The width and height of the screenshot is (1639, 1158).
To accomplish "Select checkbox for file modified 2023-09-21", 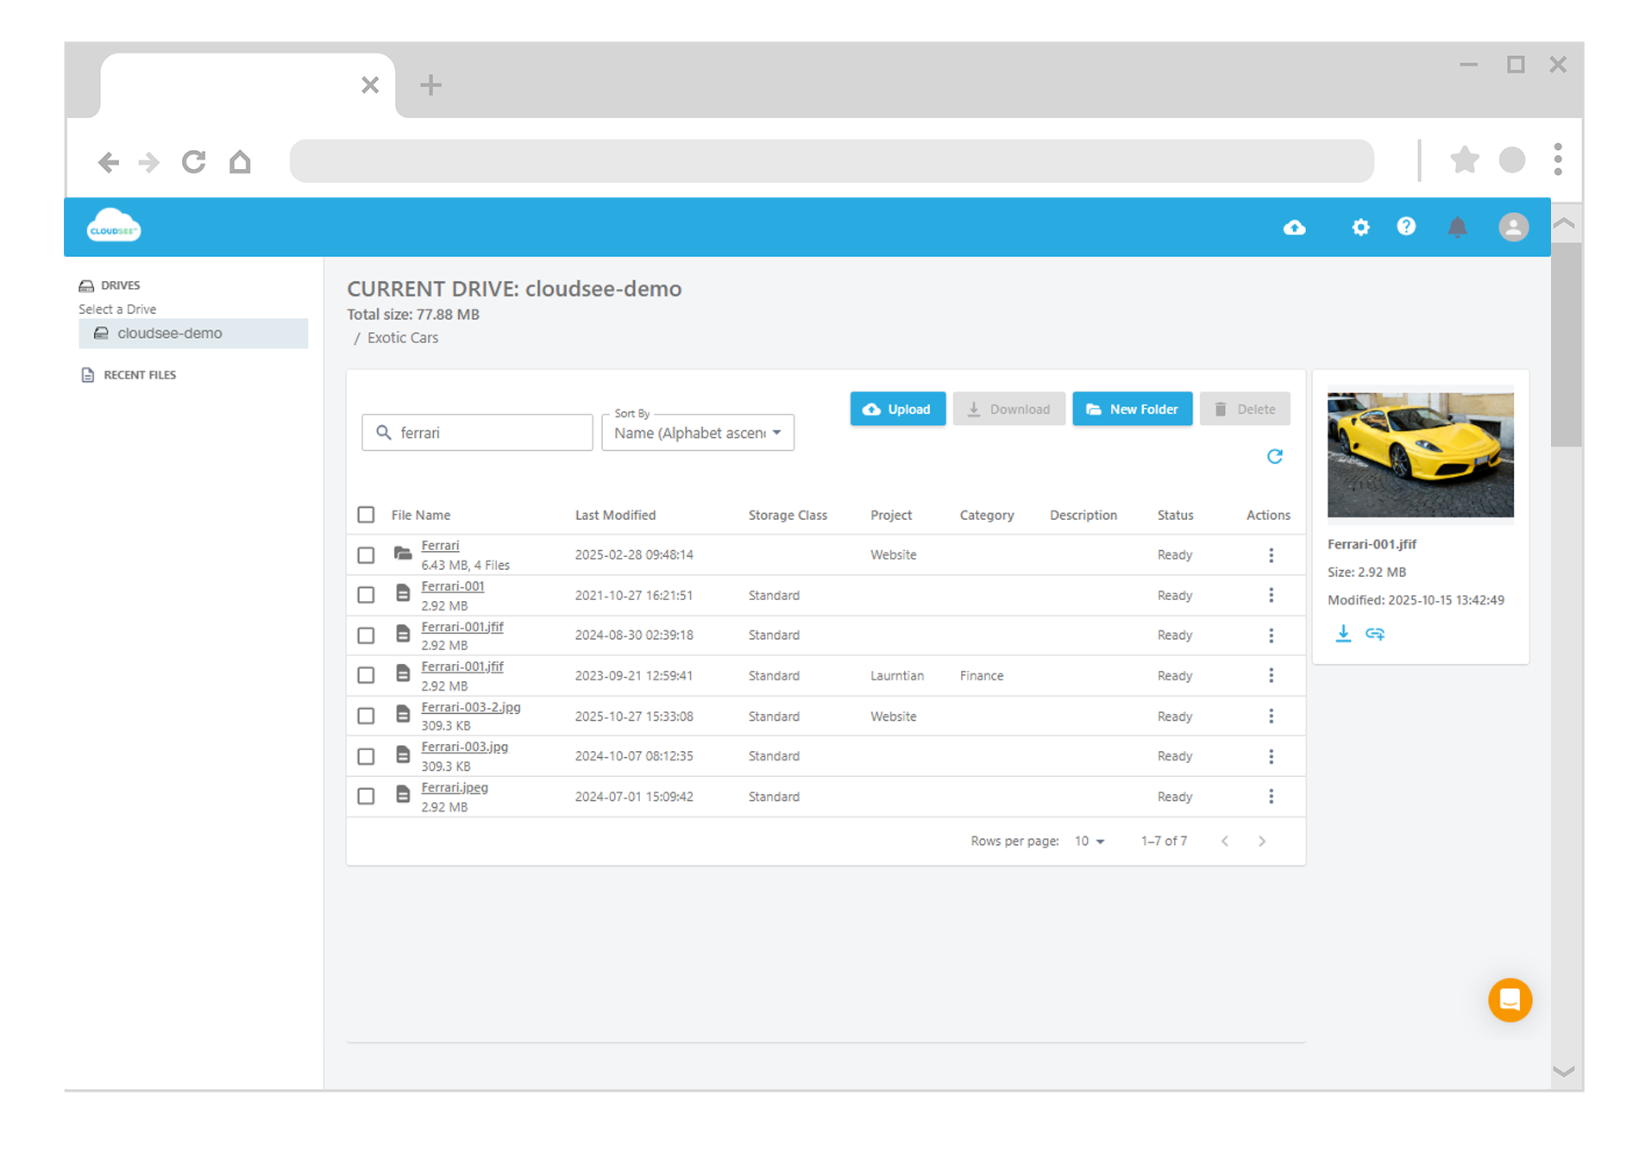I will (366, 675).
